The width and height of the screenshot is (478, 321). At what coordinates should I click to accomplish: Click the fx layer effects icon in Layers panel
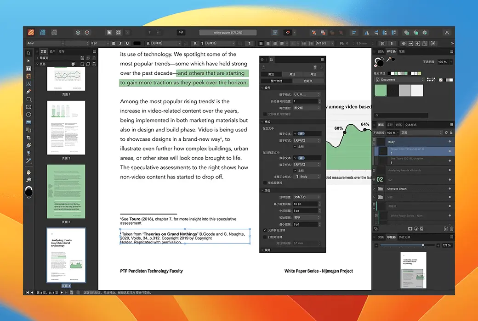point(421,228)
